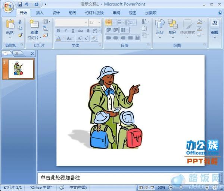Delete the slide icon
Image resolution: width=224 pixels, height=191 pixels.
[46, 35]
